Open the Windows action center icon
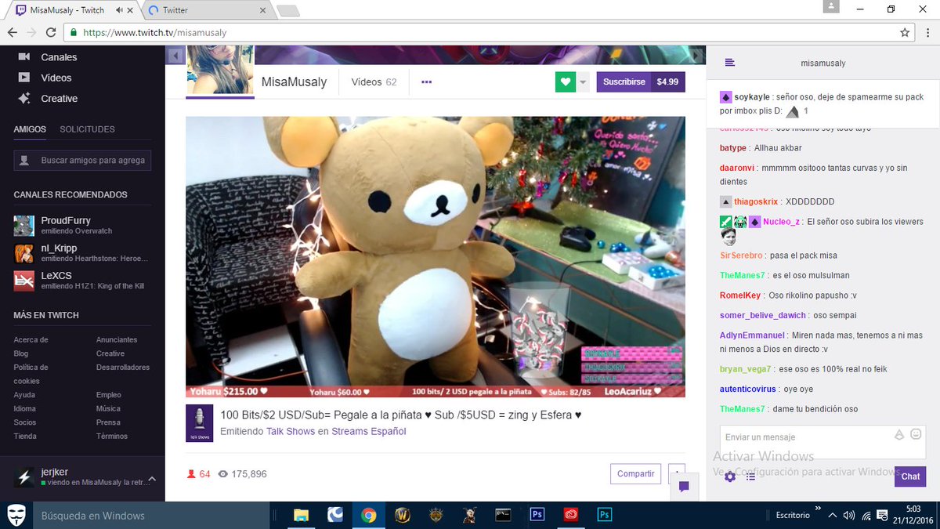The height and width of the screenshot is (529, 940). (x=883, y=515)
